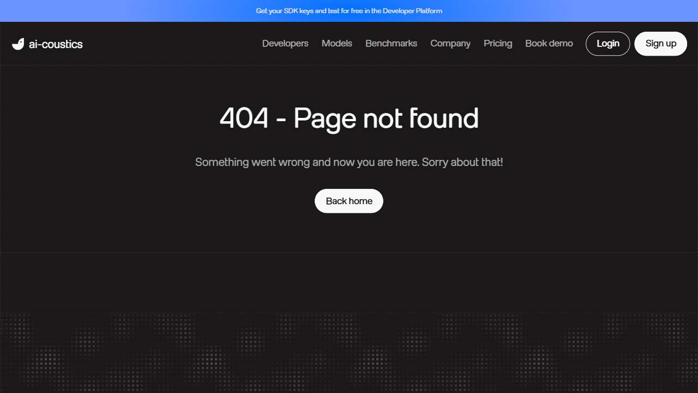Open the SDK keys announcement banner link

point(349,11)
